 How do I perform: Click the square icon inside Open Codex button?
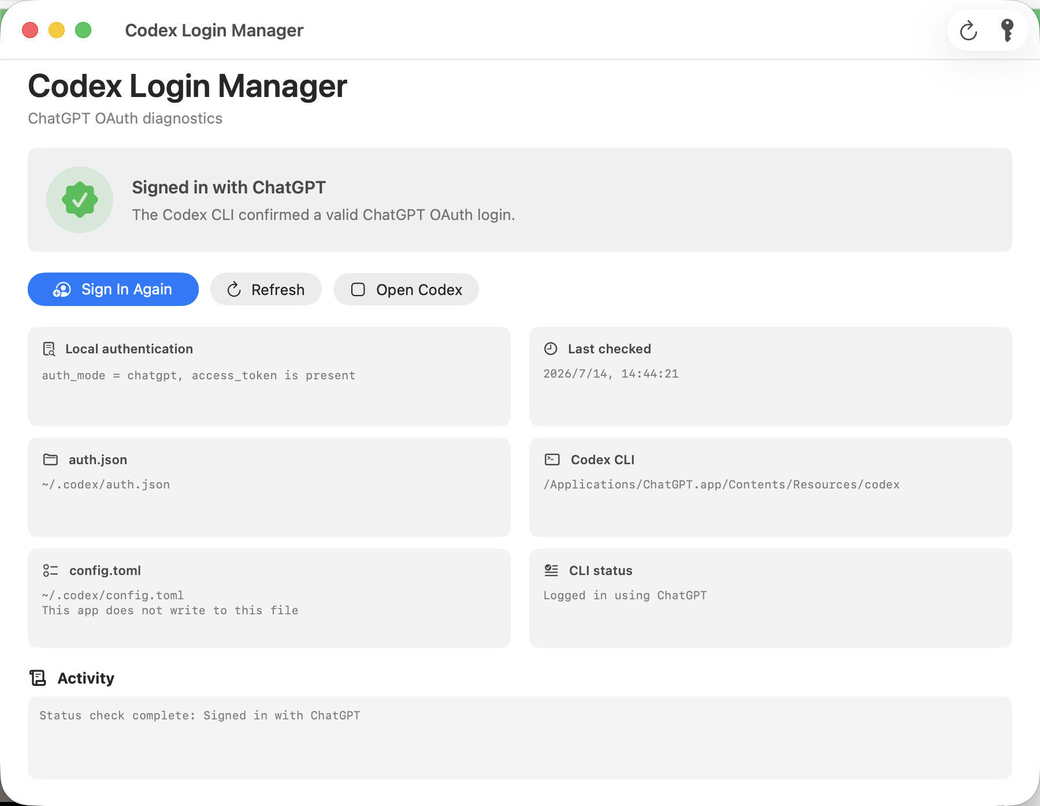[358, 289]
